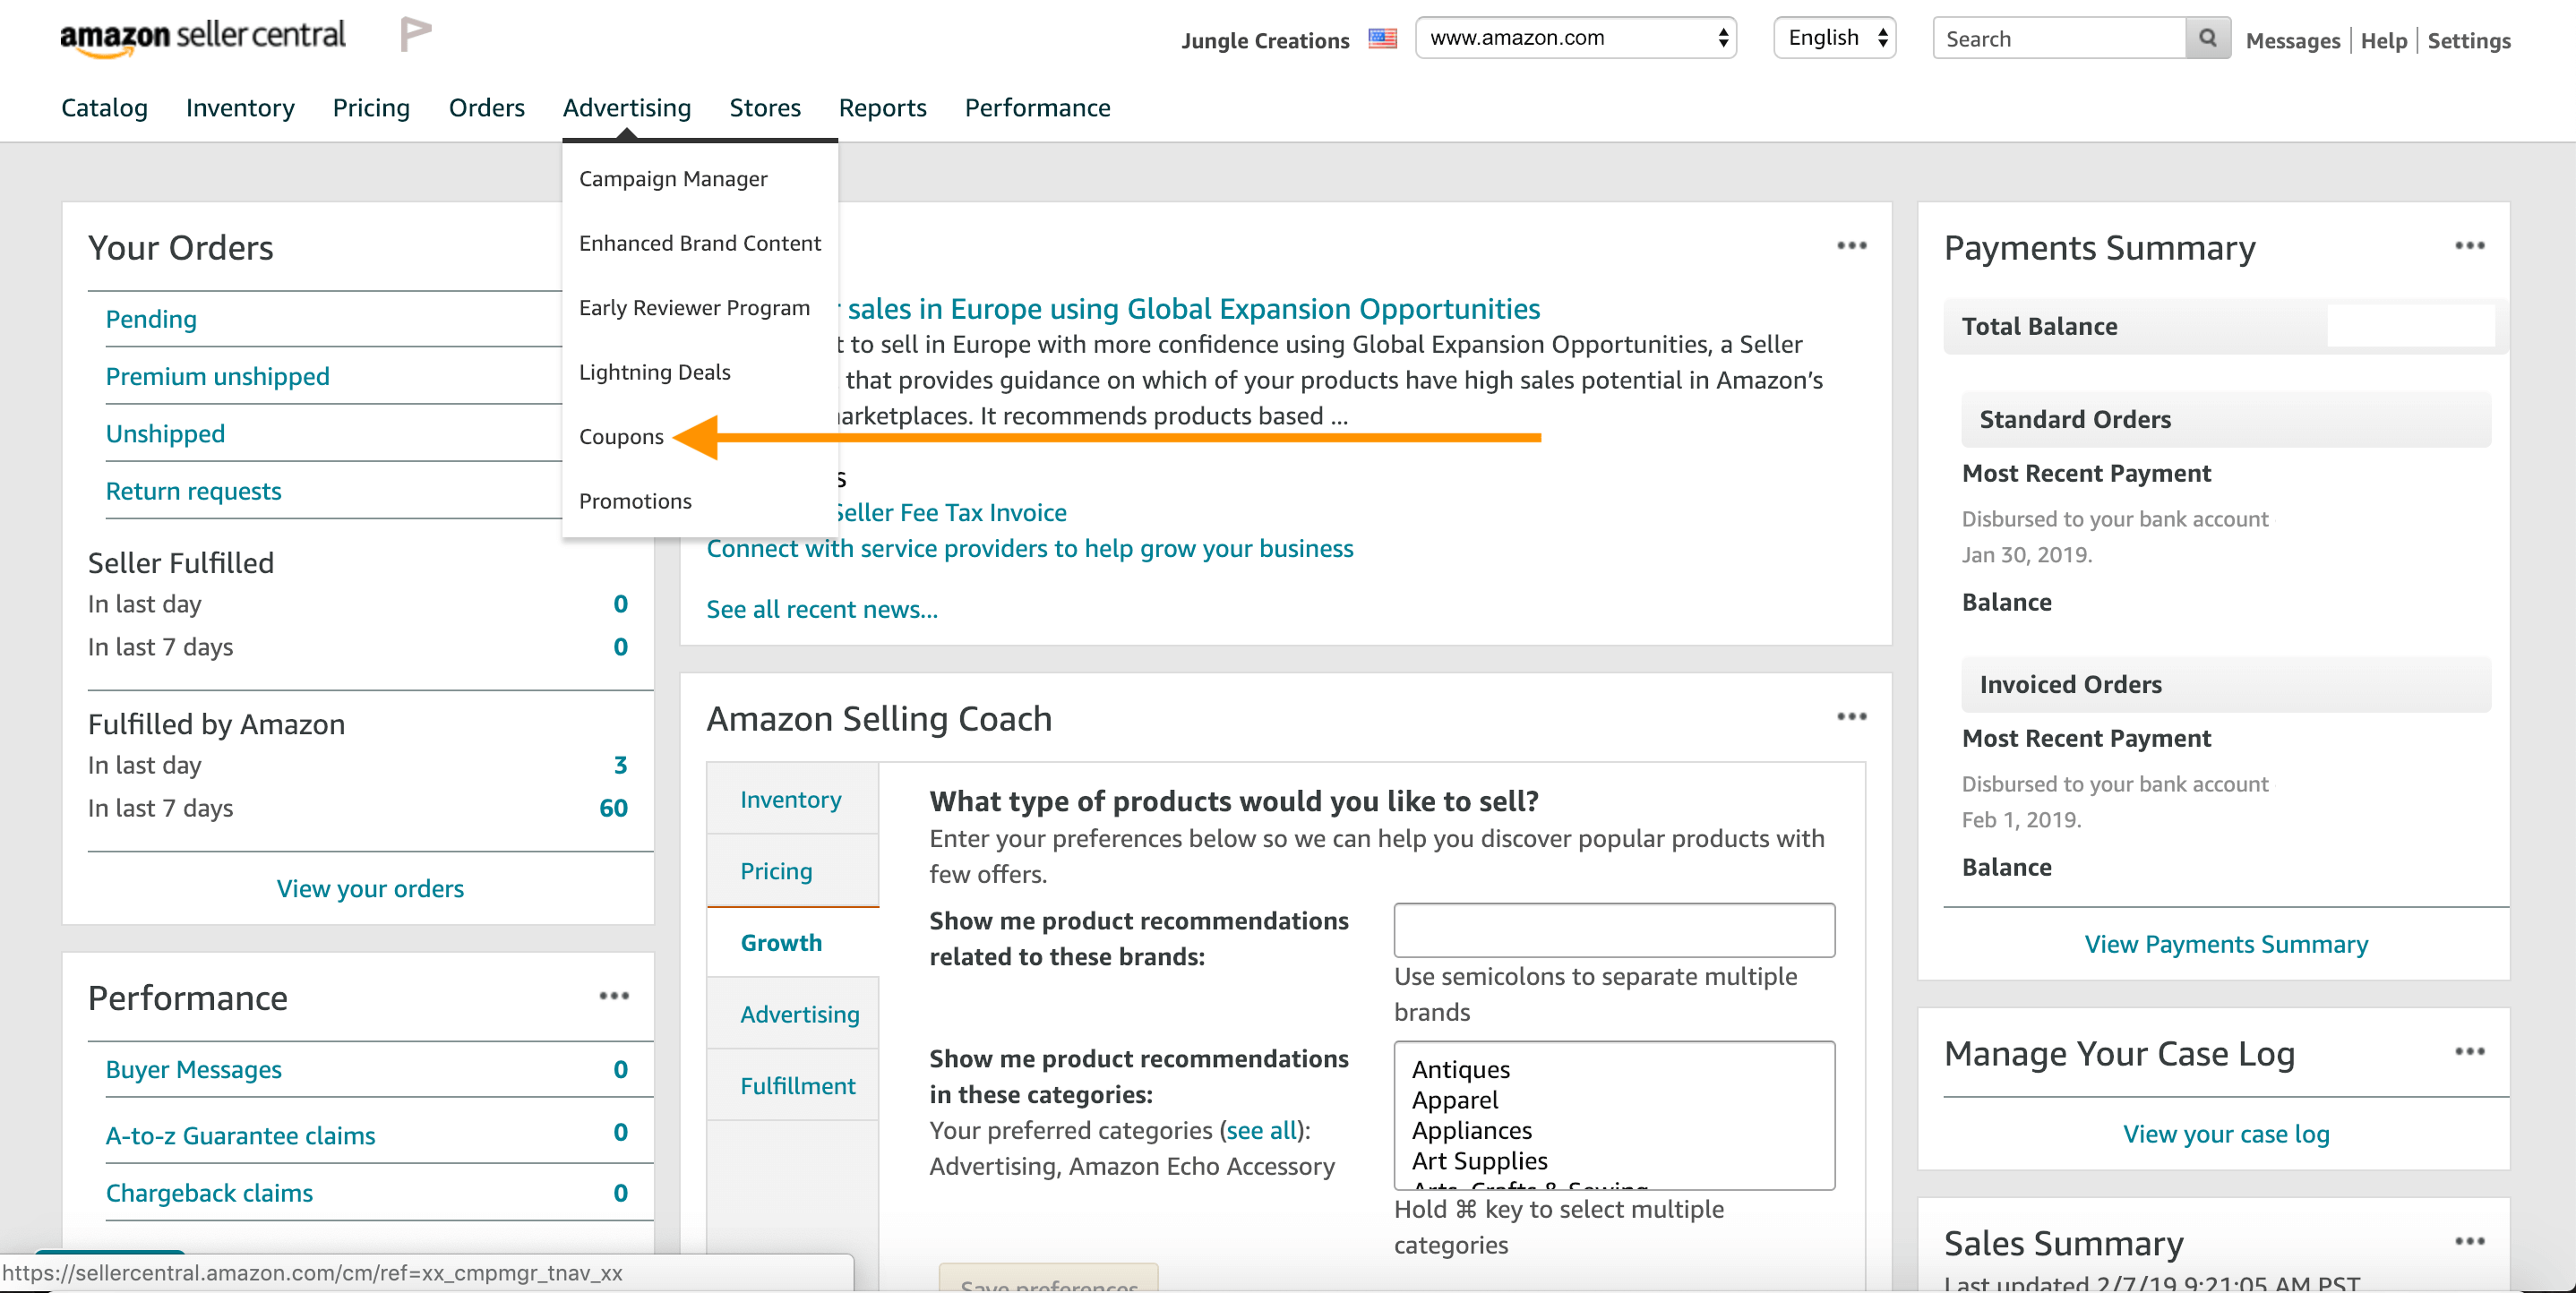Open A-to-z Guarantee claims link

[x=240, y=1136]
